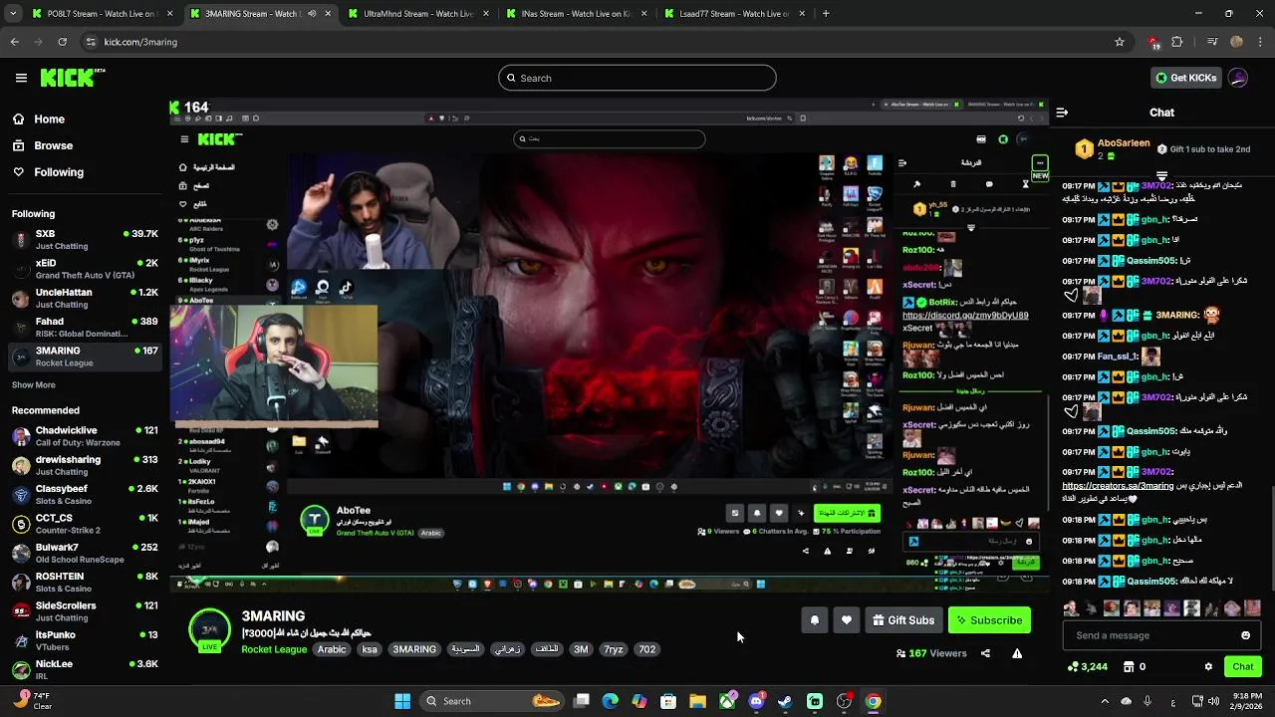Open chat settings gear

(x=1208, y=666)
